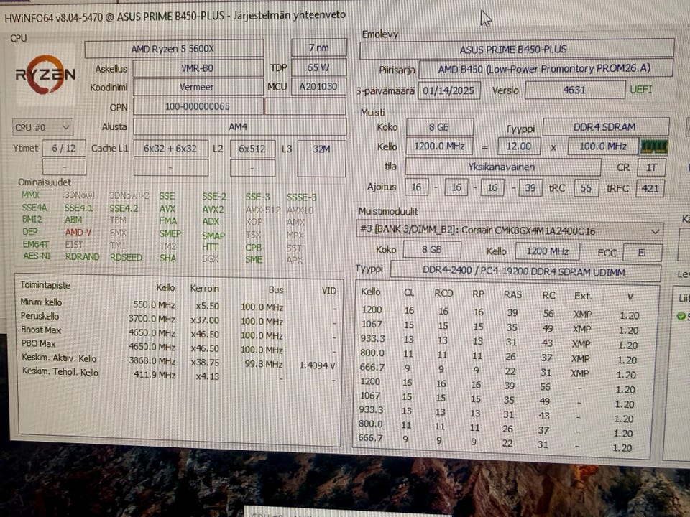Select the AMD B450 Promontory chipset field

point(546,69)
